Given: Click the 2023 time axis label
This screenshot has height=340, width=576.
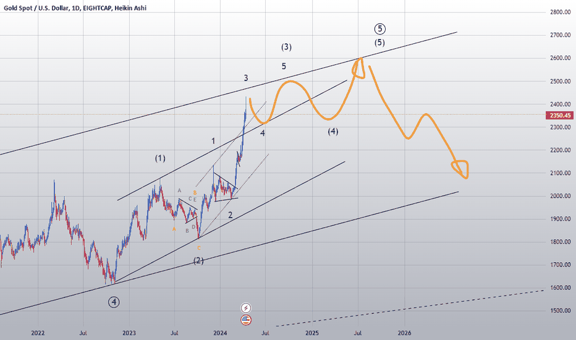Looking at the screenshot, I should (129, 333).
